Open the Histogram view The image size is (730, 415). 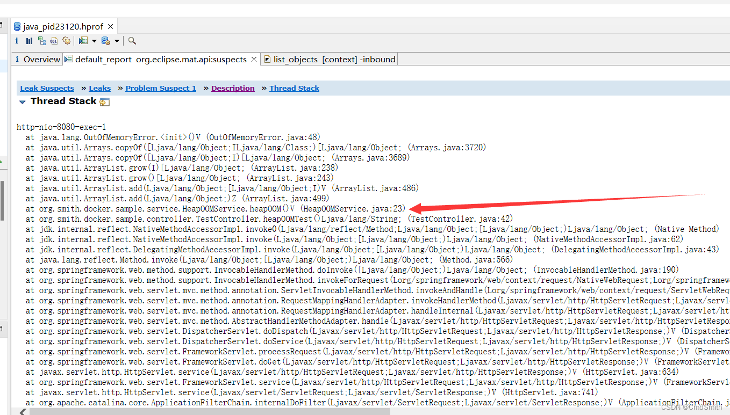[x=29, y=41]
